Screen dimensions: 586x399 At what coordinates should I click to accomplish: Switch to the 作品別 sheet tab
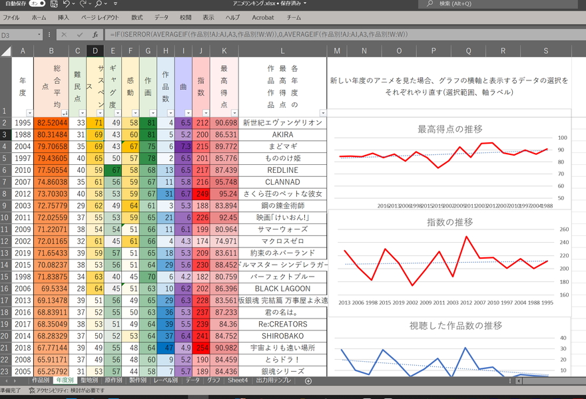(41, 381)
